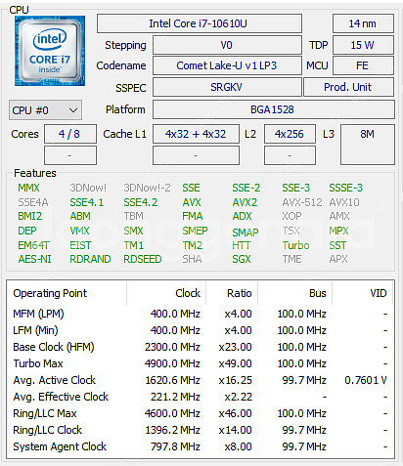Click the TDP value 15 W

point(363,45)
